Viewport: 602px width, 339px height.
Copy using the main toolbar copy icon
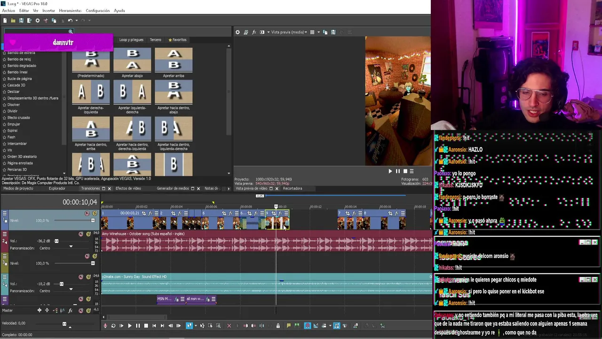pos(54,20)
